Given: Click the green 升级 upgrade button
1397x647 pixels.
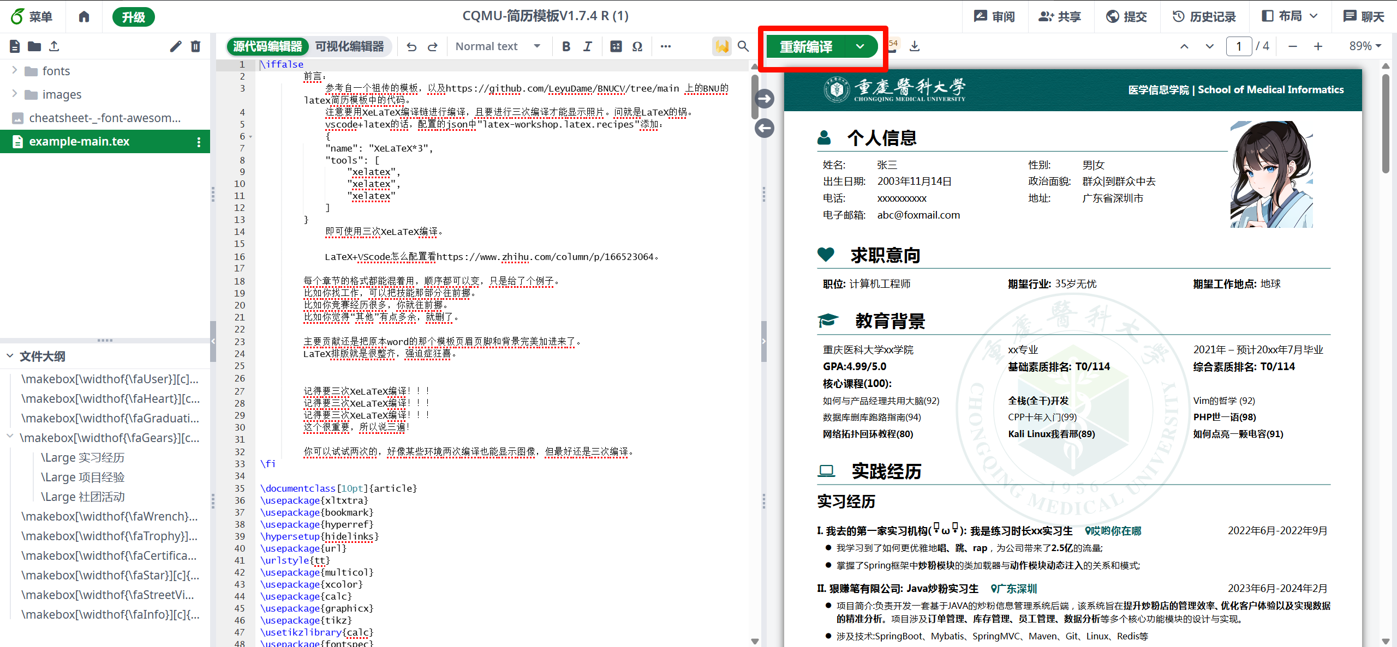Looking at the screenshot, I should coord(133,17).
